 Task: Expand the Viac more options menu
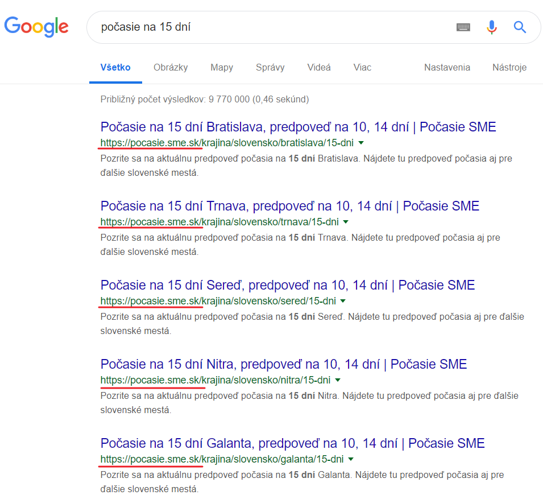[x=362, y=67]
